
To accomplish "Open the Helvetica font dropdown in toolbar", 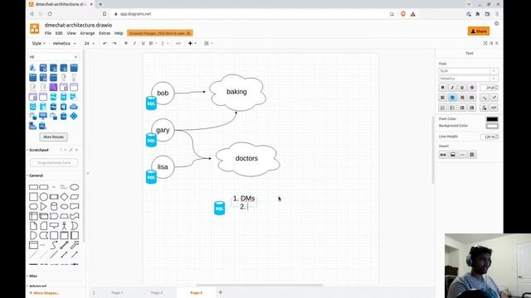I will [x=64, y=43].
